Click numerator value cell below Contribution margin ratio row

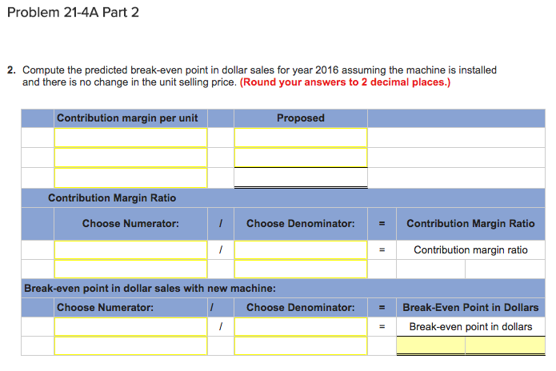(x=130, y=269)
